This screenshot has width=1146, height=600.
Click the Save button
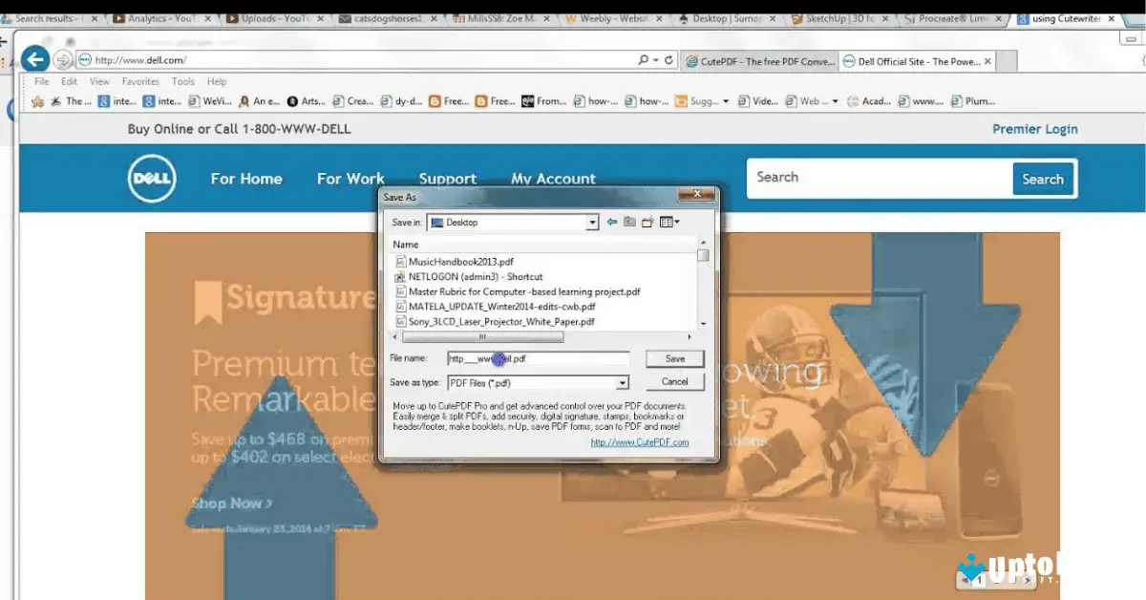click(x=674, y=358)
